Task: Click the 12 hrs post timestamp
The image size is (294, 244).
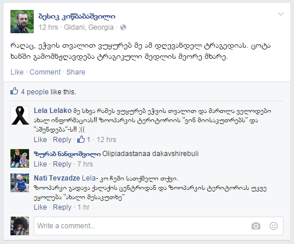Action: point(48,27)
